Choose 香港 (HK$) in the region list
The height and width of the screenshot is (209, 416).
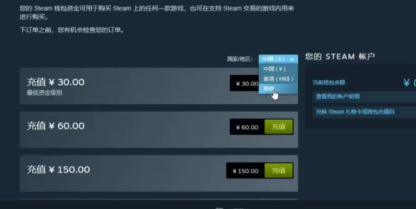tap(278, 79)
